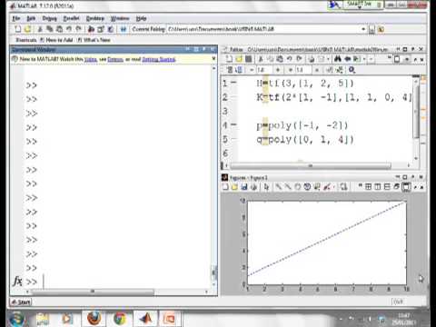Viewport: 436px width, 327px height.
Task: Click the Editor magnifier icon in cell toolbar
Action: pos(352,70)
